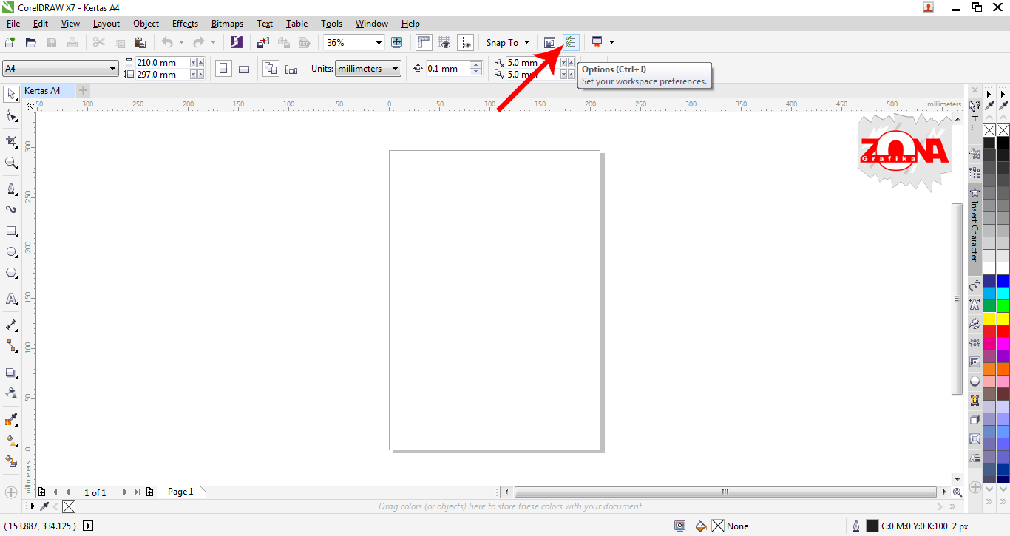This screenshot has height=536, width=1010.
Task: Switch to the Kertas A4 document tab
Action: [x=48, y=91]
